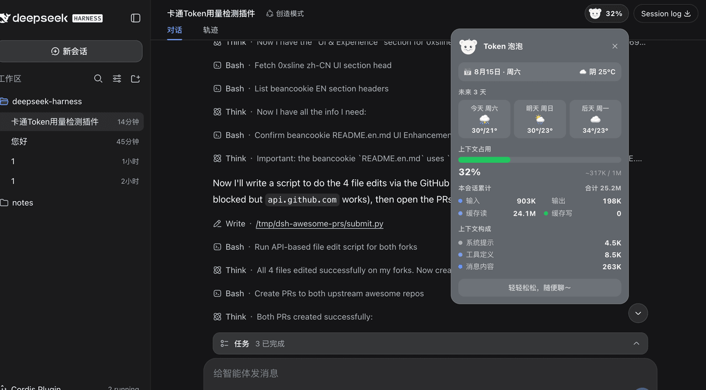Close the Token 泡泡 popup
The width and height of the screenshot is (706, 390).
point(615,46)
